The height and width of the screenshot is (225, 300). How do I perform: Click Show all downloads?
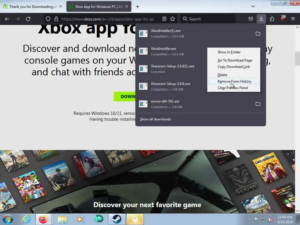155,119
